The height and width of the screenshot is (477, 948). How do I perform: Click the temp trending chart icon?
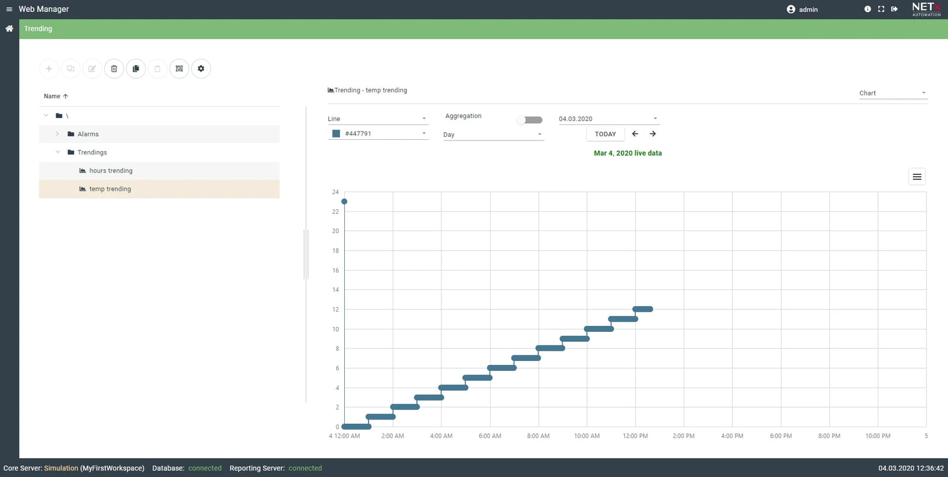tap(82, 189)
